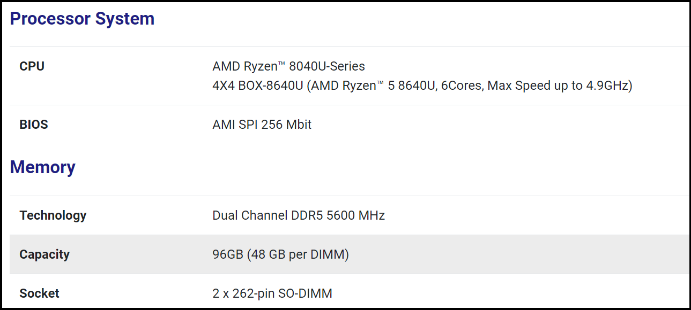This screenshot has height=310, width=691.
Task: Click the 256 Mbit BIOS size text
Action: 286,125
